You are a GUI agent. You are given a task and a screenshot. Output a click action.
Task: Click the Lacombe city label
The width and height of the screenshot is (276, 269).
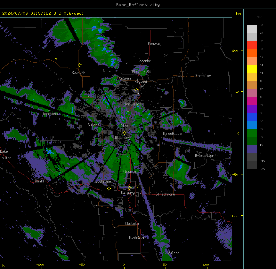pyautogui.click(x=144, y=61)
